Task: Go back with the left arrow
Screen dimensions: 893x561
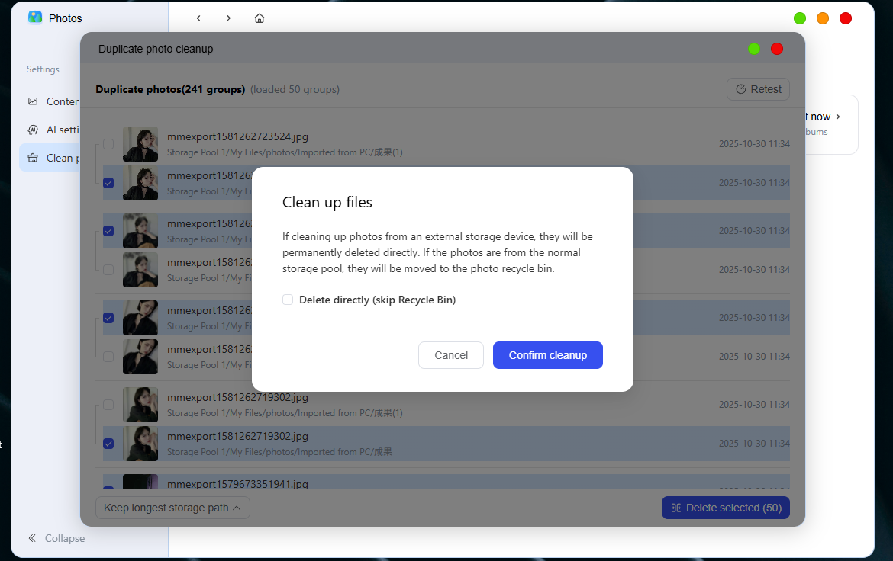Action: (198, 18)
